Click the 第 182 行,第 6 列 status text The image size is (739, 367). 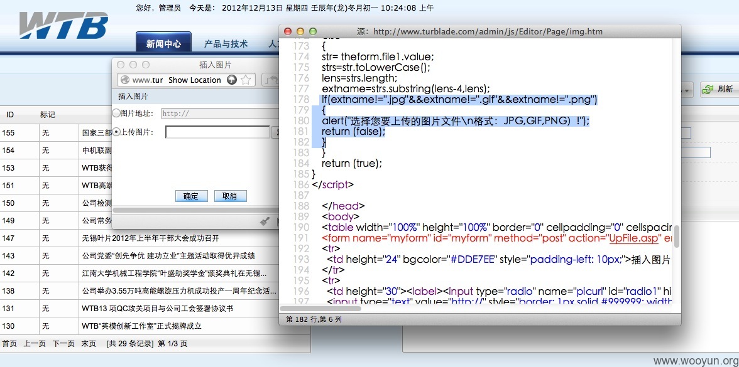[313, 319]
